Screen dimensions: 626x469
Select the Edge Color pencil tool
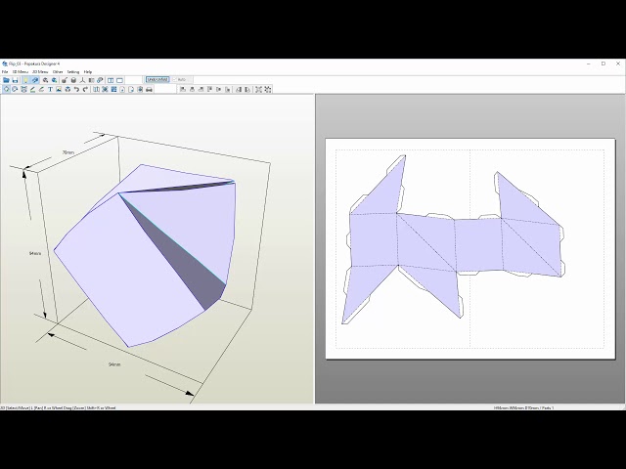(41, 89)
